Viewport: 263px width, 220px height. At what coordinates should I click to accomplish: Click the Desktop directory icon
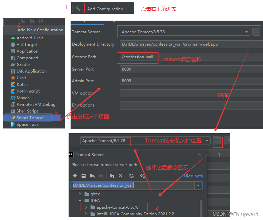click(84, 176)
